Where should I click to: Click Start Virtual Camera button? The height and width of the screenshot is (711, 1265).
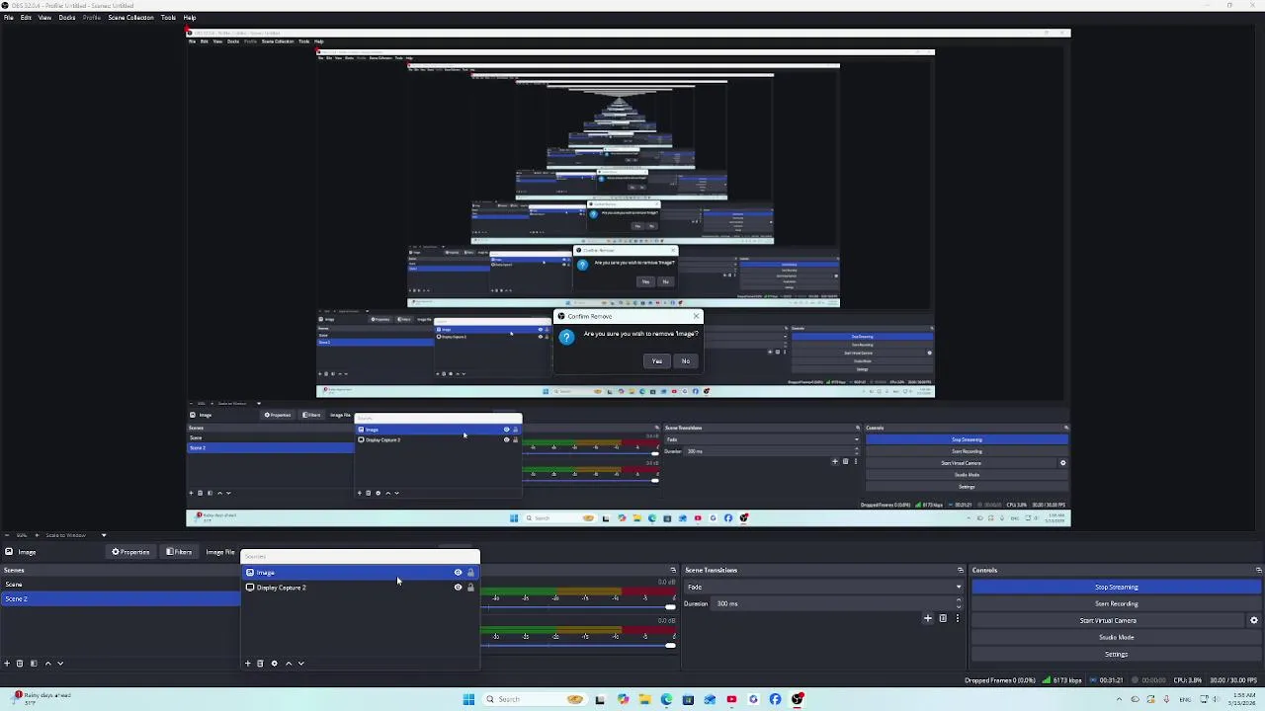click(x=1108, y=620)
